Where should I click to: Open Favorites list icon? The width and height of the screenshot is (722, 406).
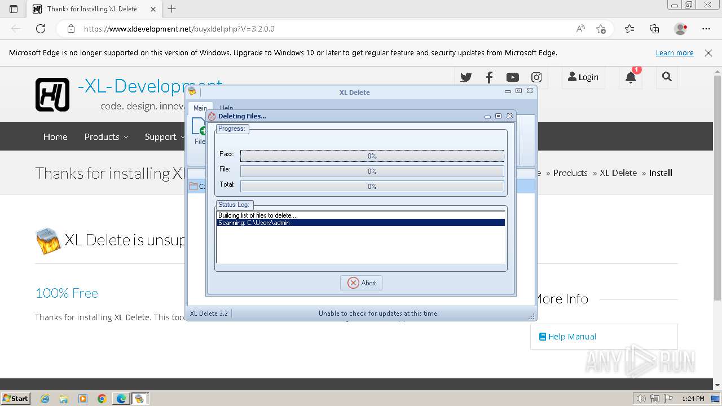(629, 29)
